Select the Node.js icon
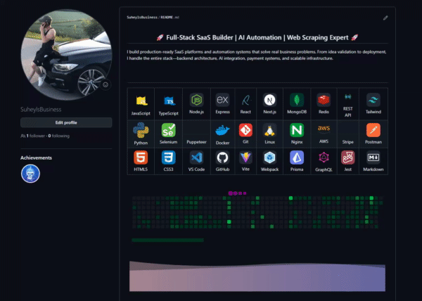 tap(196, 100)
